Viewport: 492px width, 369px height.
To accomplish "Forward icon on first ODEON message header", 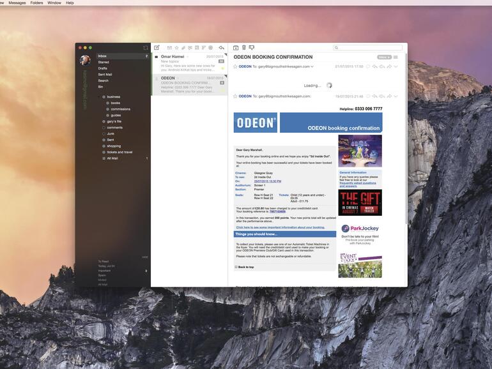I will click(389, 66).
